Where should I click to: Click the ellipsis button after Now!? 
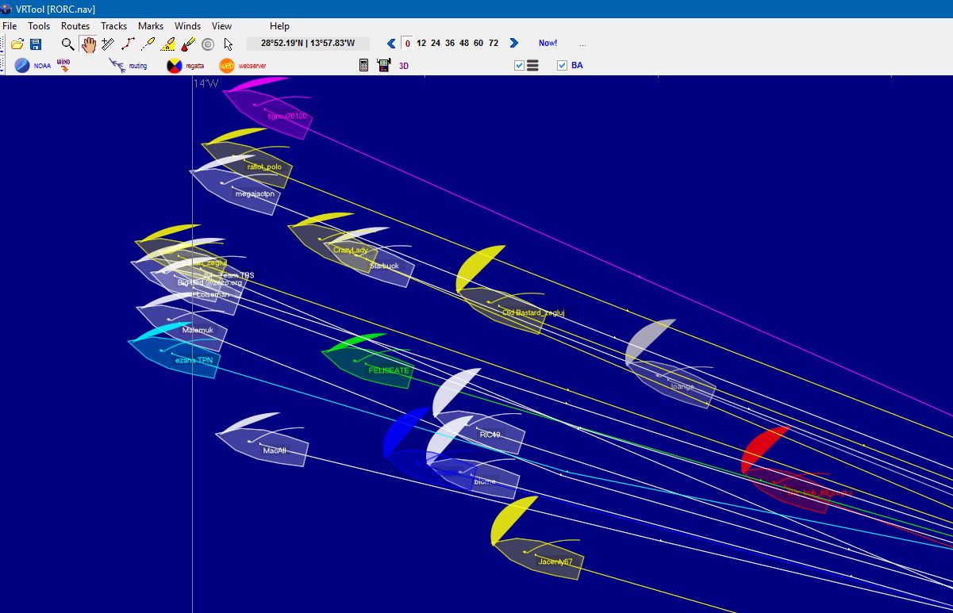583,44
